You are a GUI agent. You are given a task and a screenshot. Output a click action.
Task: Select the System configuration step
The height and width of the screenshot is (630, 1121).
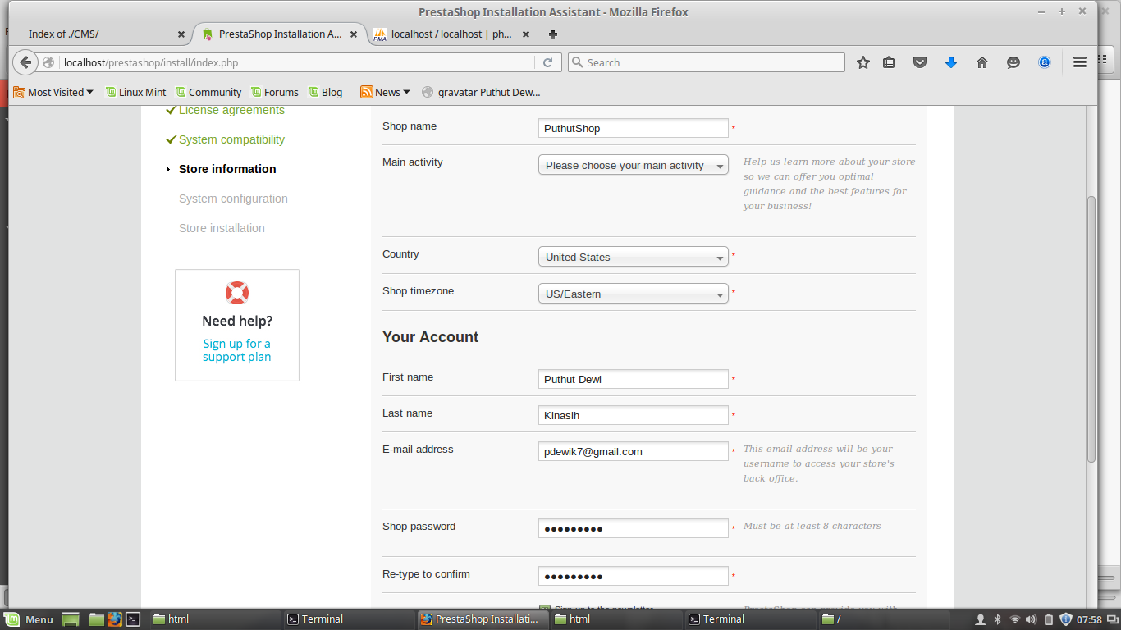click(x=233, y=199)
